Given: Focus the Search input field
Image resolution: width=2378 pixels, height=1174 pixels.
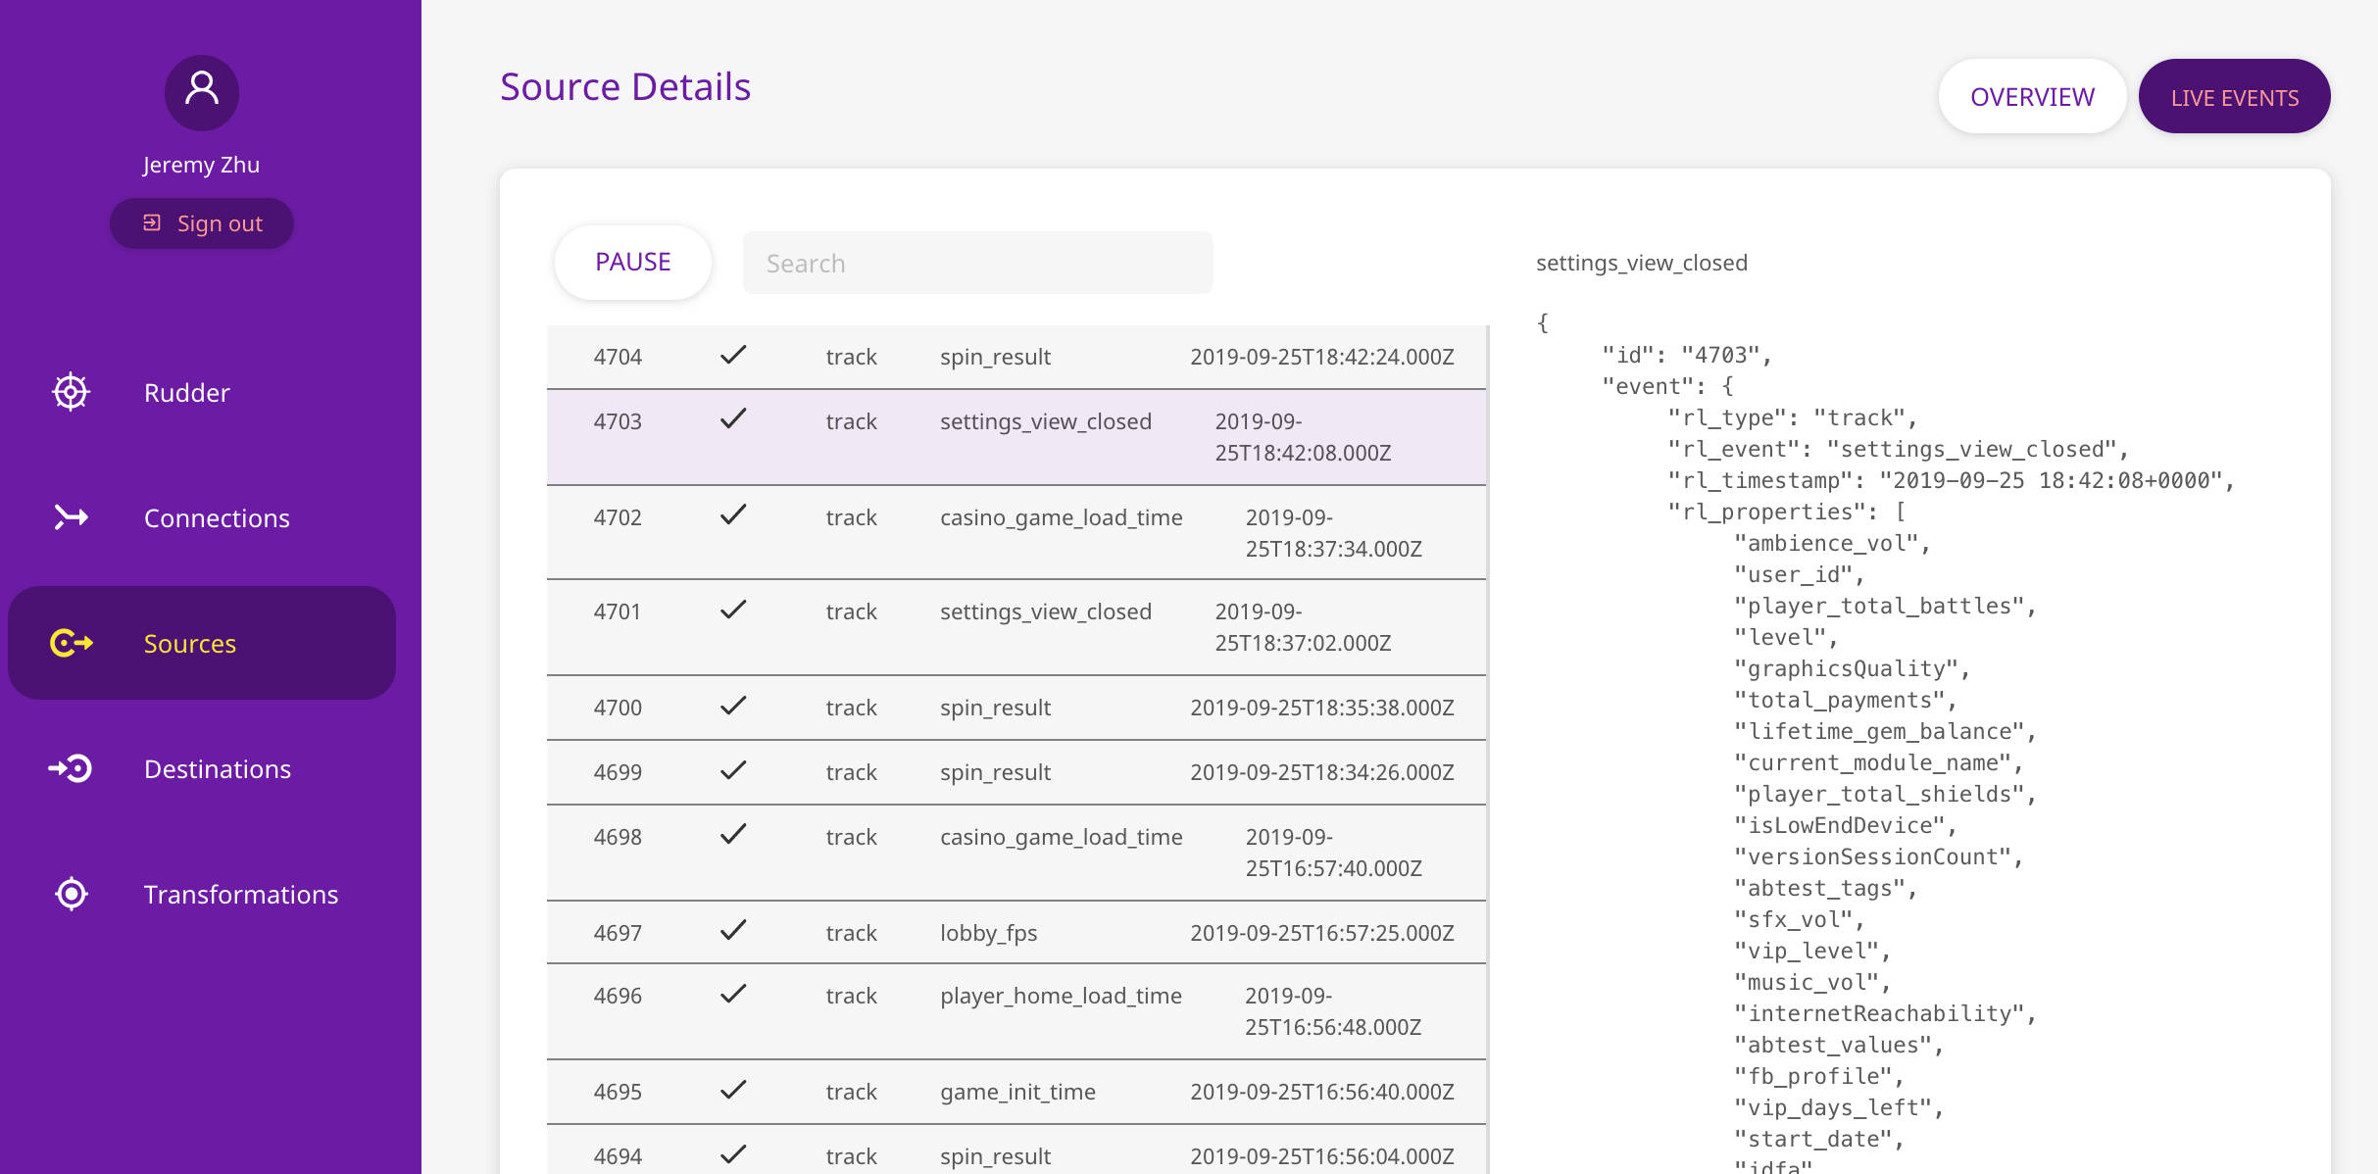Looking at the screenshot, I should [977, 263].
